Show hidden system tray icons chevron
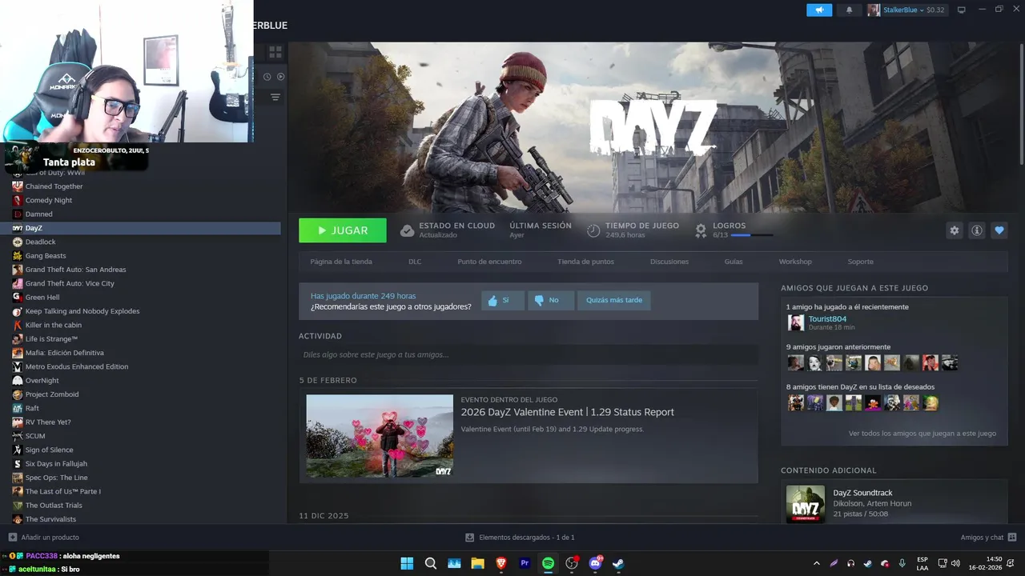1025x576 pixels. tap(817, 563)
